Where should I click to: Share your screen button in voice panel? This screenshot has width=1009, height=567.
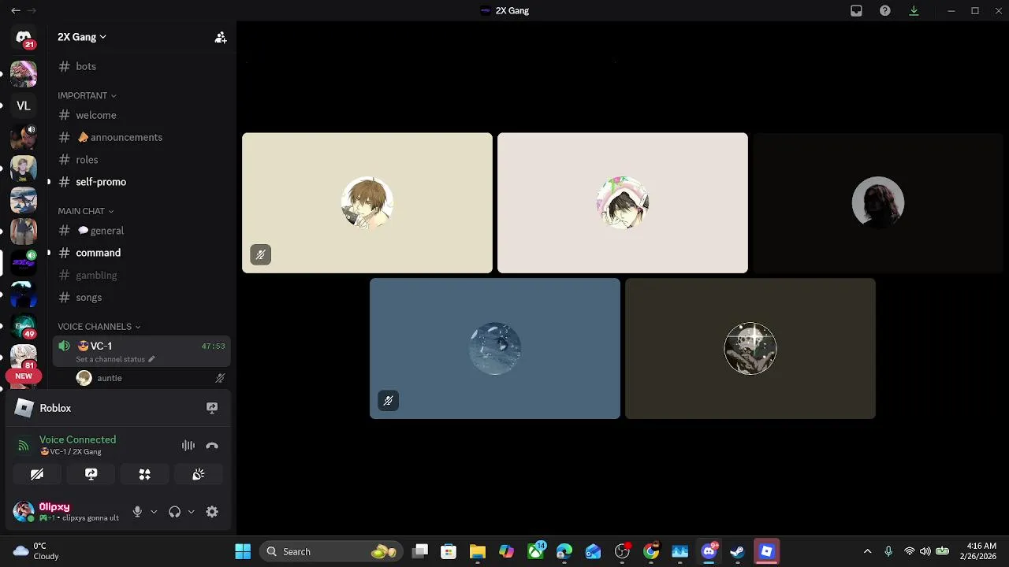coord(91,474)
